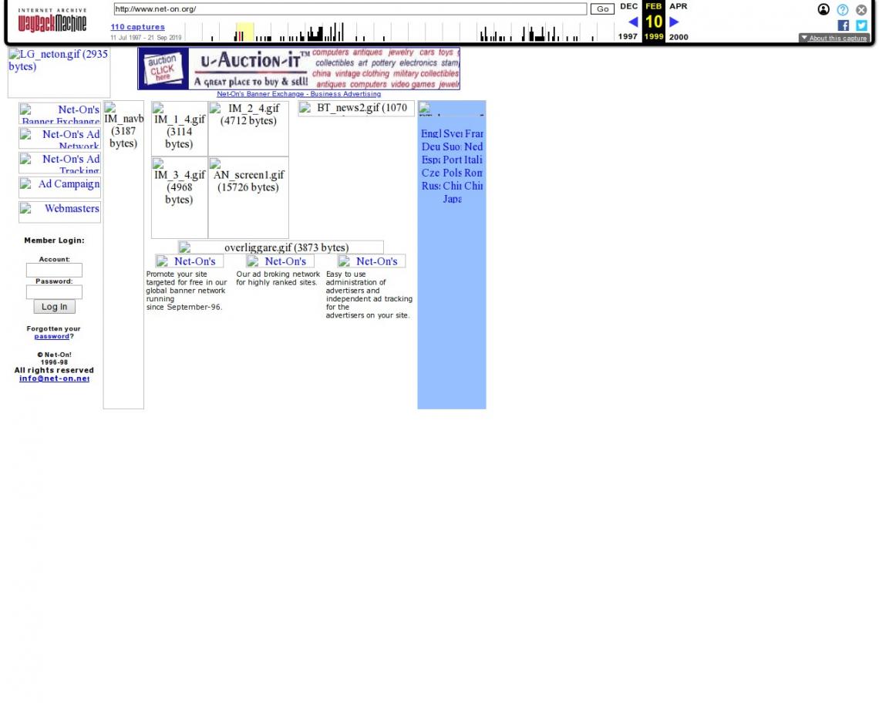Click the info@net-on.net email link
The height and width of the screenshot is (703, 879).
tap(54, 378)
